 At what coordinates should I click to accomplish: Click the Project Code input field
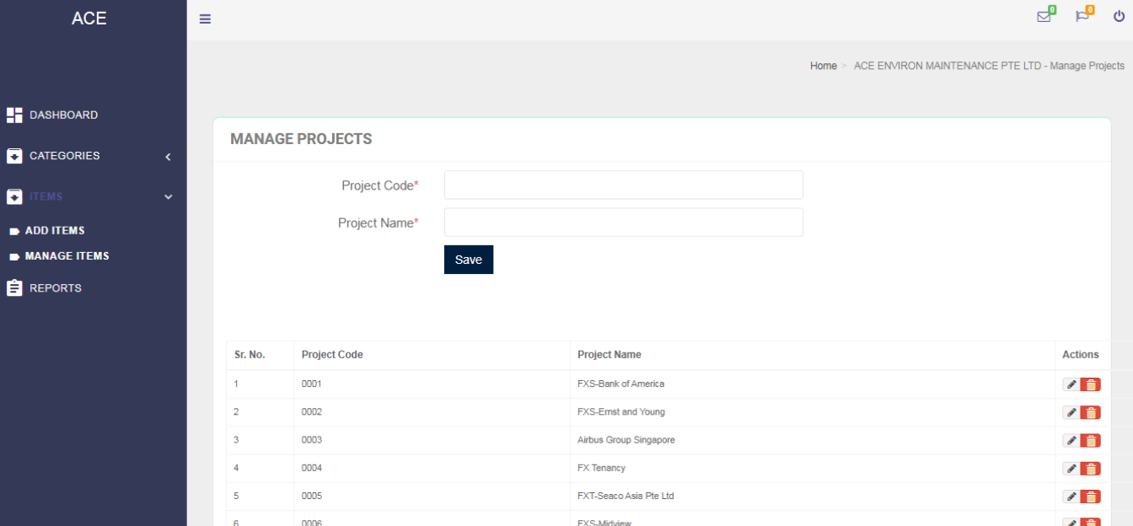[x=623, y=185]
